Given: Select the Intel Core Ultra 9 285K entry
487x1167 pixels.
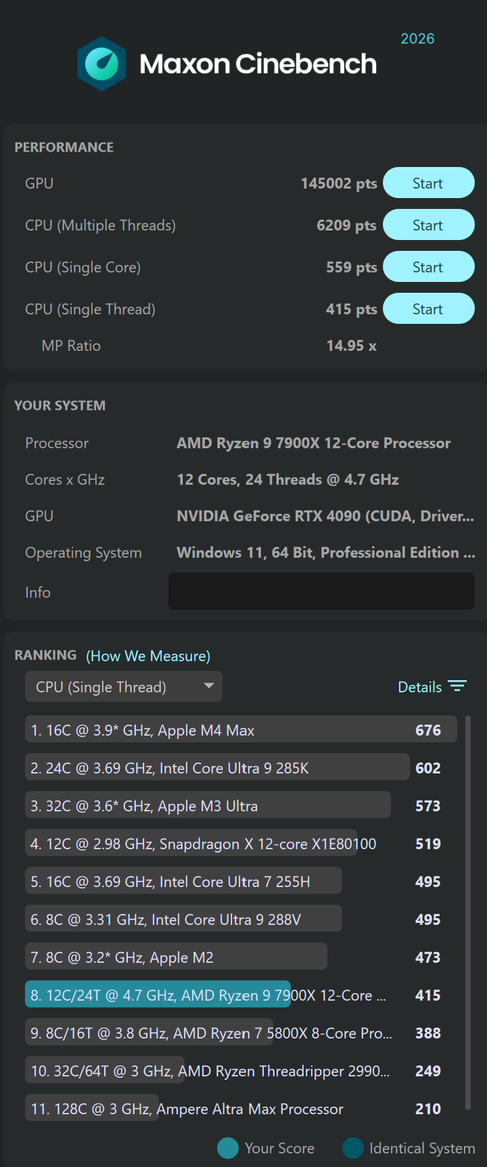Looking at the screenshot, I should 241,768.
